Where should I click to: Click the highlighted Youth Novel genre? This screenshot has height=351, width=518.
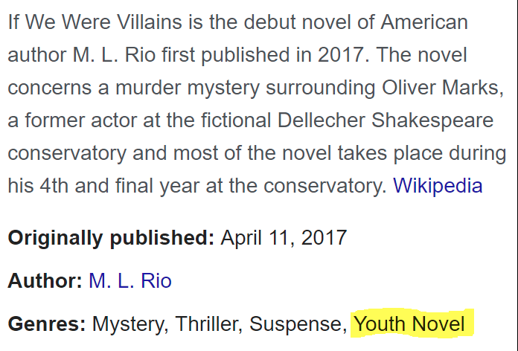(x=409, y=324)
